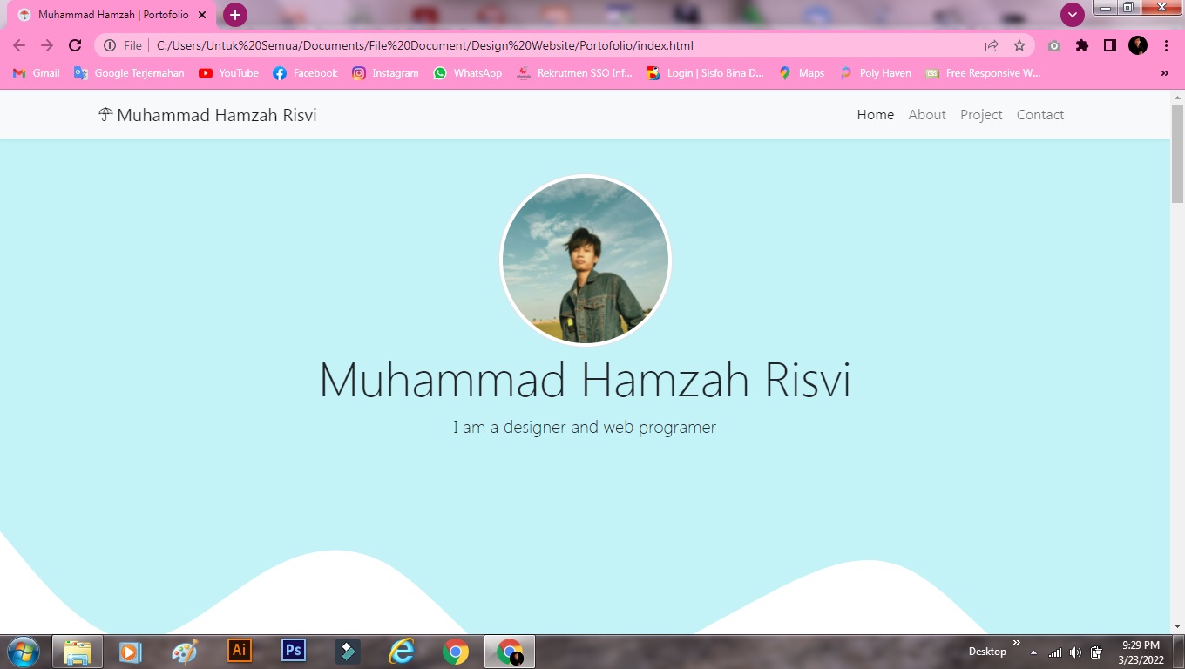Launch Adobe Illustrator from the taskbar
This screenshot has height=669, width=1185.
(238, 651)
